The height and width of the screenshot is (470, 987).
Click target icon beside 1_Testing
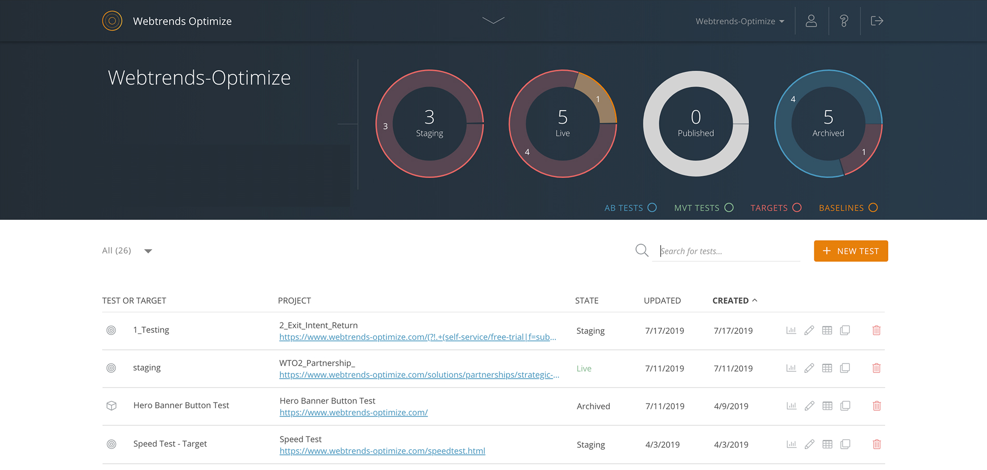[111, 330]
